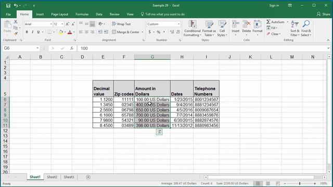The height and width of the screenshot is (187, 333).
Task: Open the font name Arial dropdown
Action: 51,24
